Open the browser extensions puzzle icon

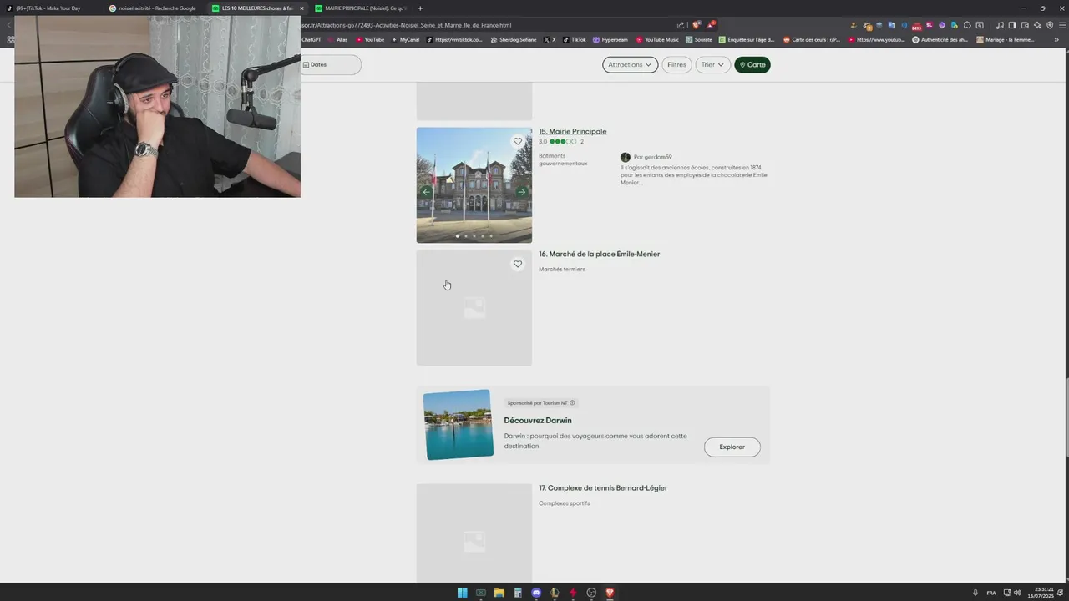pos(967,25)
